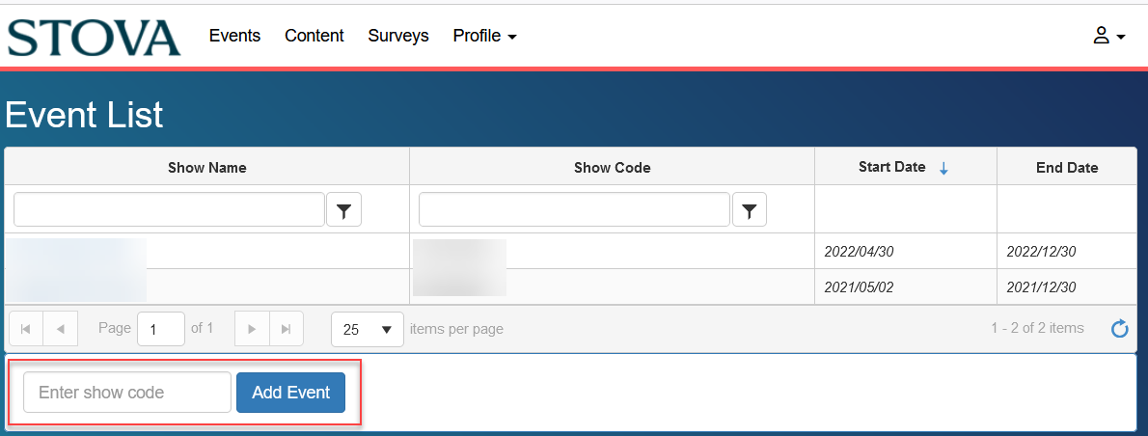Open the Events menu item
1148x436 pixels.
tap(234, 35)
